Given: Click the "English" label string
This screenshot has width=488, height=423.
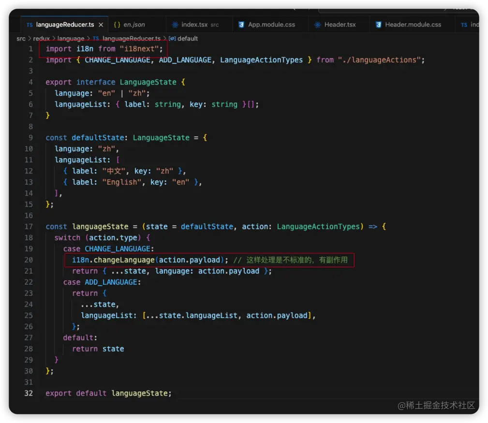Looking at the screenshot, I should click(x=122, y=182).
